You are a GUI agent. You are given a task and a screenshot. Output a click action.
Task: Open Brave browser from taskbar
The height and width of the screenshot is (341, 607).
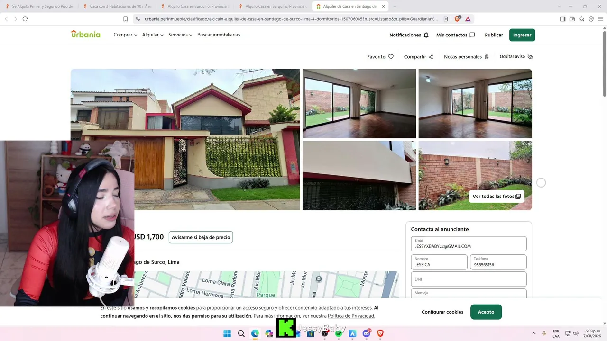(x=380, y=333)
